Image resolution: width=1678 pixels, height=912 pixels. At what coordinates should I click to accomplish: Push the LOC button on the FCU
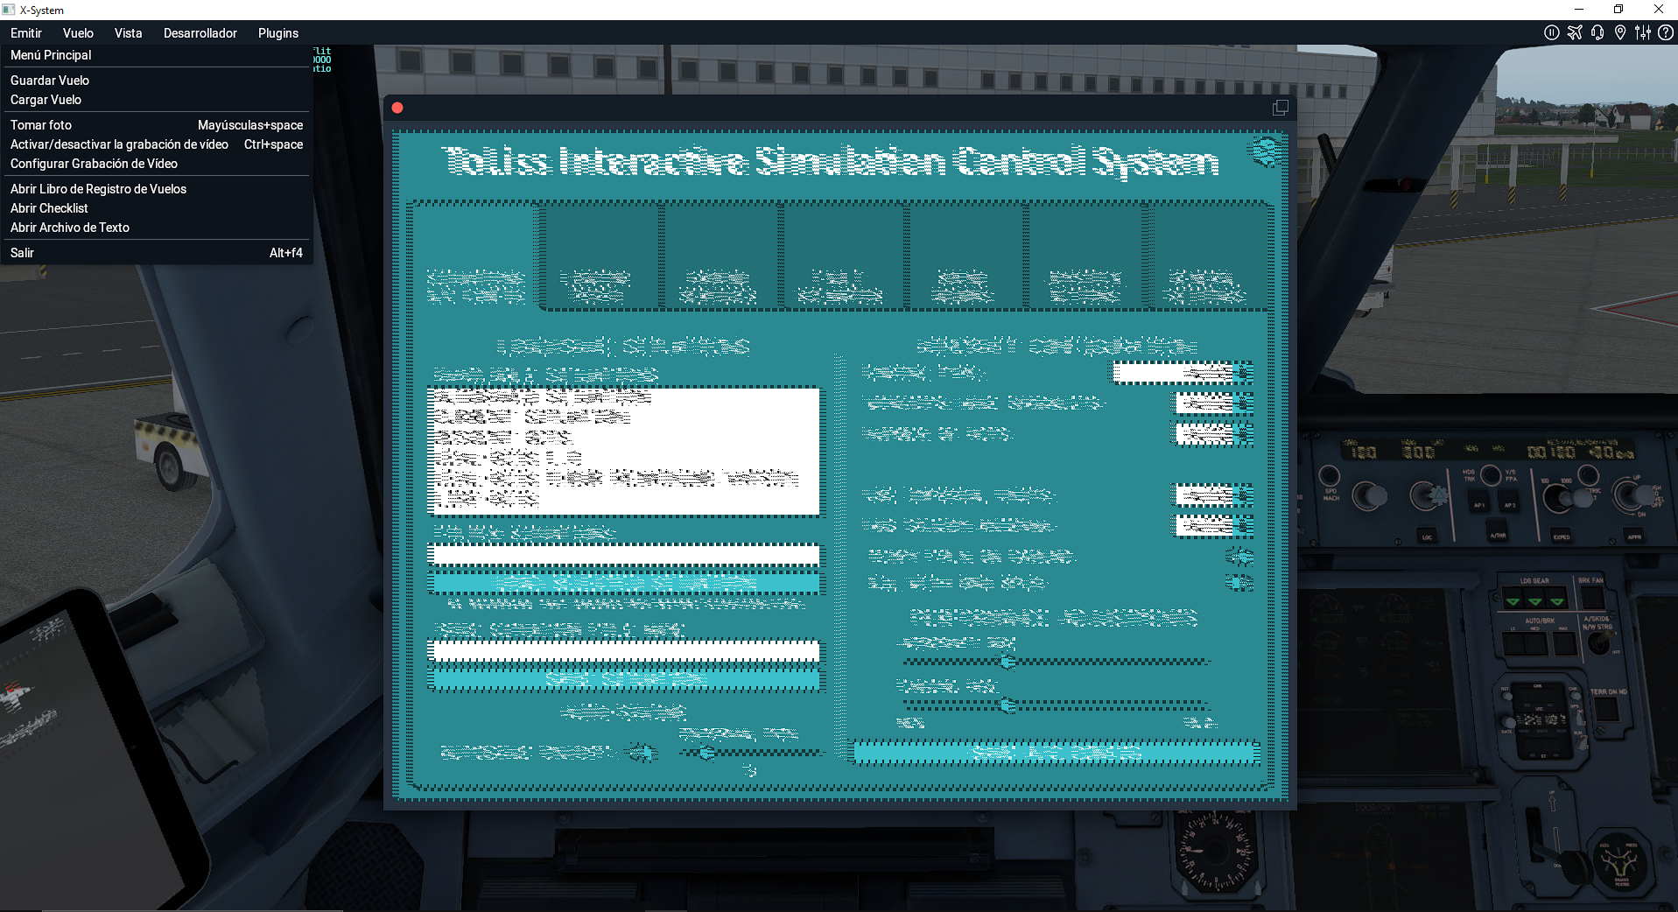point(1427,536)
